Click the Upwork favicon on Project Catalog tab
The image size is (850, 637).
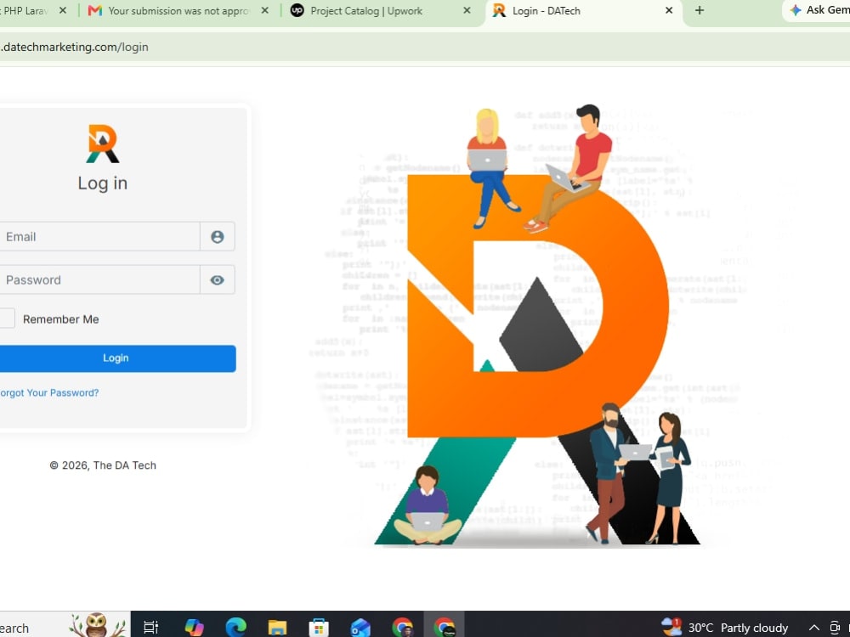click(x=297, y=10)
